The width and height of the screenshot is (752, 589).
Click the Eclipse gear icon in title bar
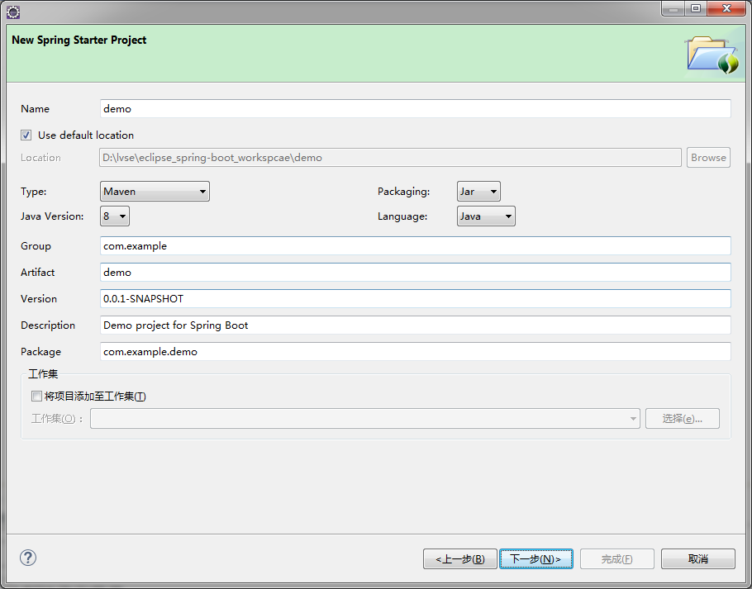(13, 12)
